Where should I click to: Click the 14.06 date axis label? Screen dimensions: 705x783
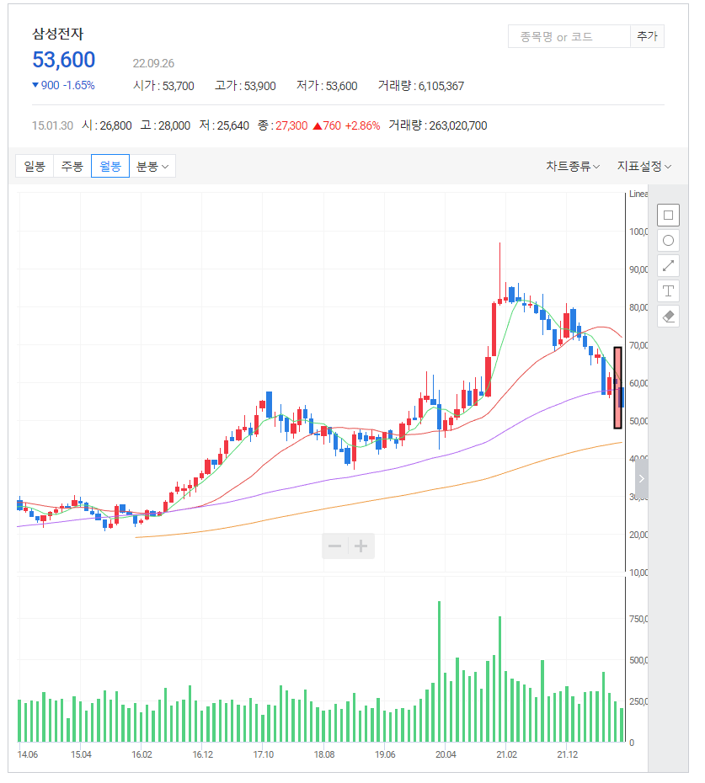tap(28, 754)
